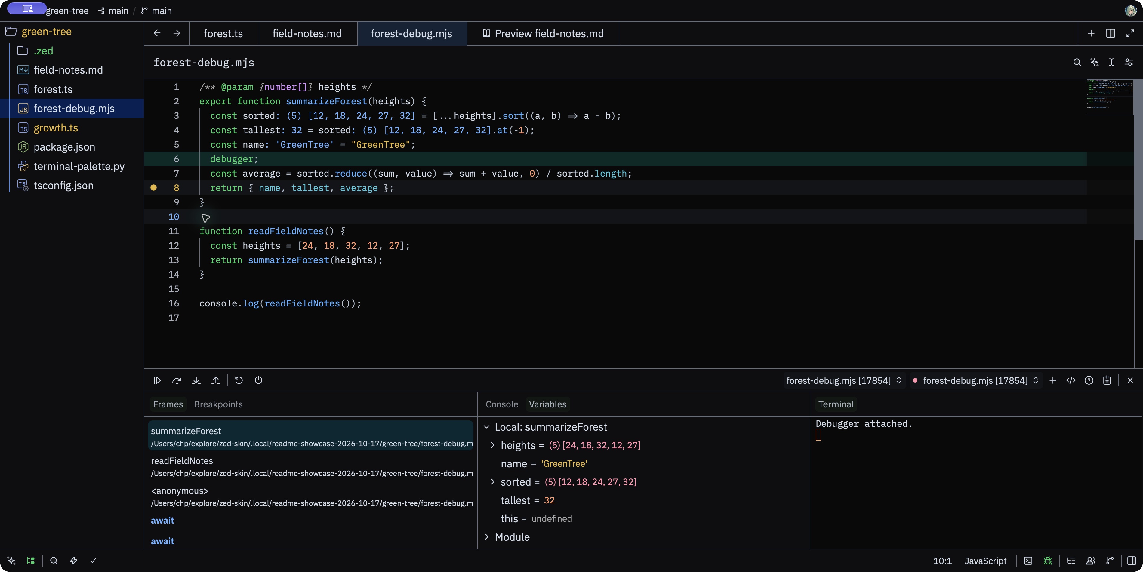Open growth.ts in the project tree
Screen dimensions: 1143x572
coord(72,128)
